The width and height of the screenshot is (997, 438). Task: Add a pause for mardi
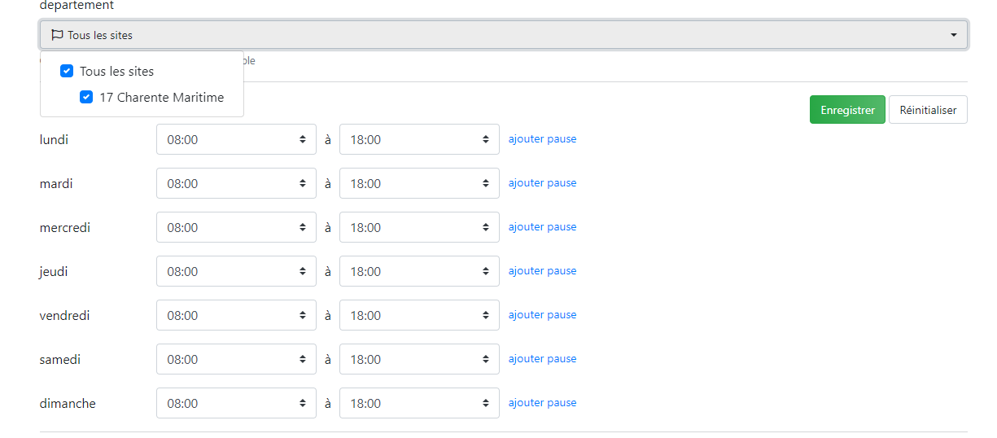[542, 183]
